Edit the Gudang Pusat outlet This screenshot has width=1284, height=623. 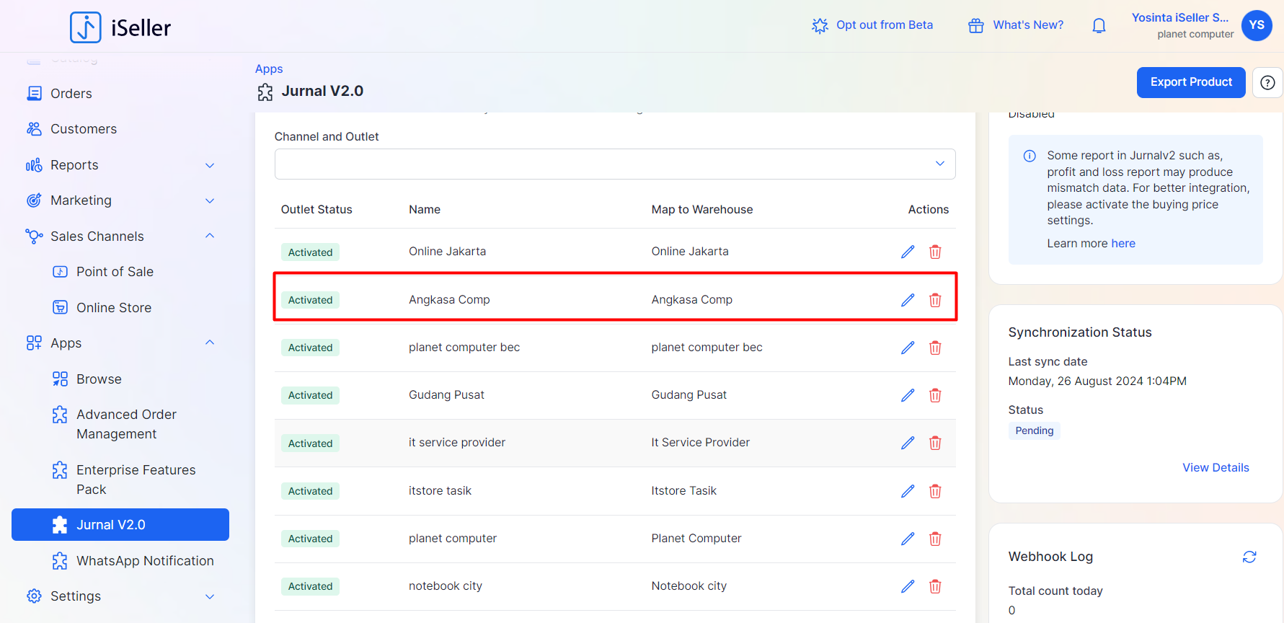coord(908,395)
